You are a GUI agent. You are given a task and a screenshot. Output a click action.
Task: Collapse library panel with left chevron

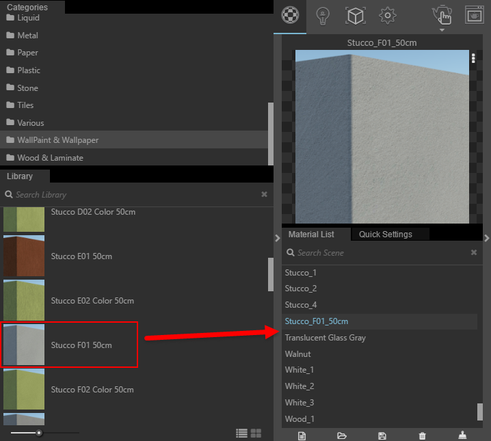pos(278,238)
